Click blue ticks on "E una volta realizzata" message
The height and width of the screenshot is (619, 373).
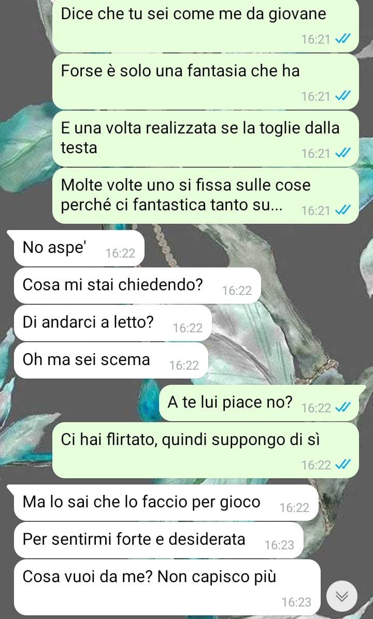click(342, 153)
